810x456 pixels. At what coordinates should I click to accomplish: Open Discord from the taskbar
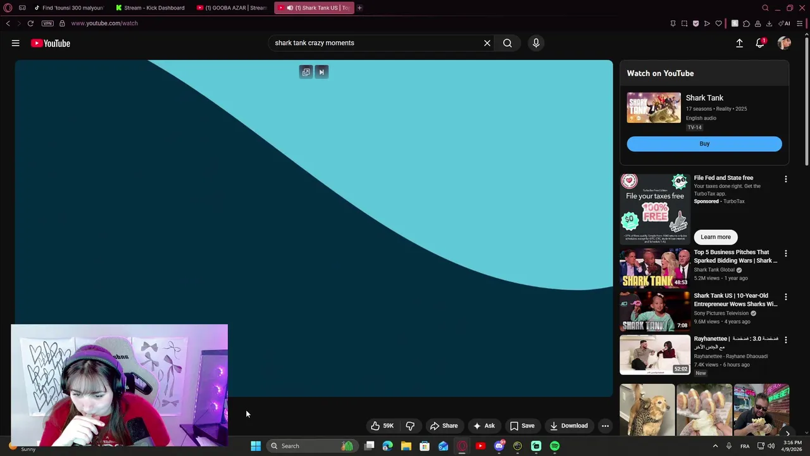point(499,446)
